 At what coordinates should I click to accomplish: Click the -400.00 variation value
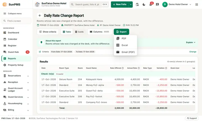(163, 79)
